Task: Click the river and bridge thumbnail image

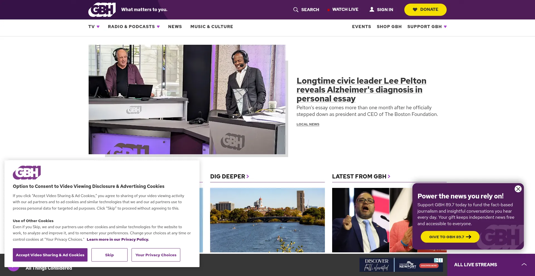Action: pyautogui.click(x=267, y=220)
